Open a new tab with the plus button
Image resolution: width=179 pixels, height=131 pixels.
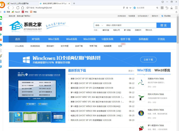tap(74, 4)
